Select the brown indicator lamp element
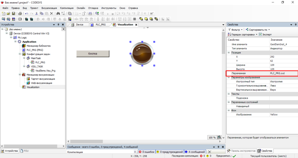298x158 pixels. point(142,53)
